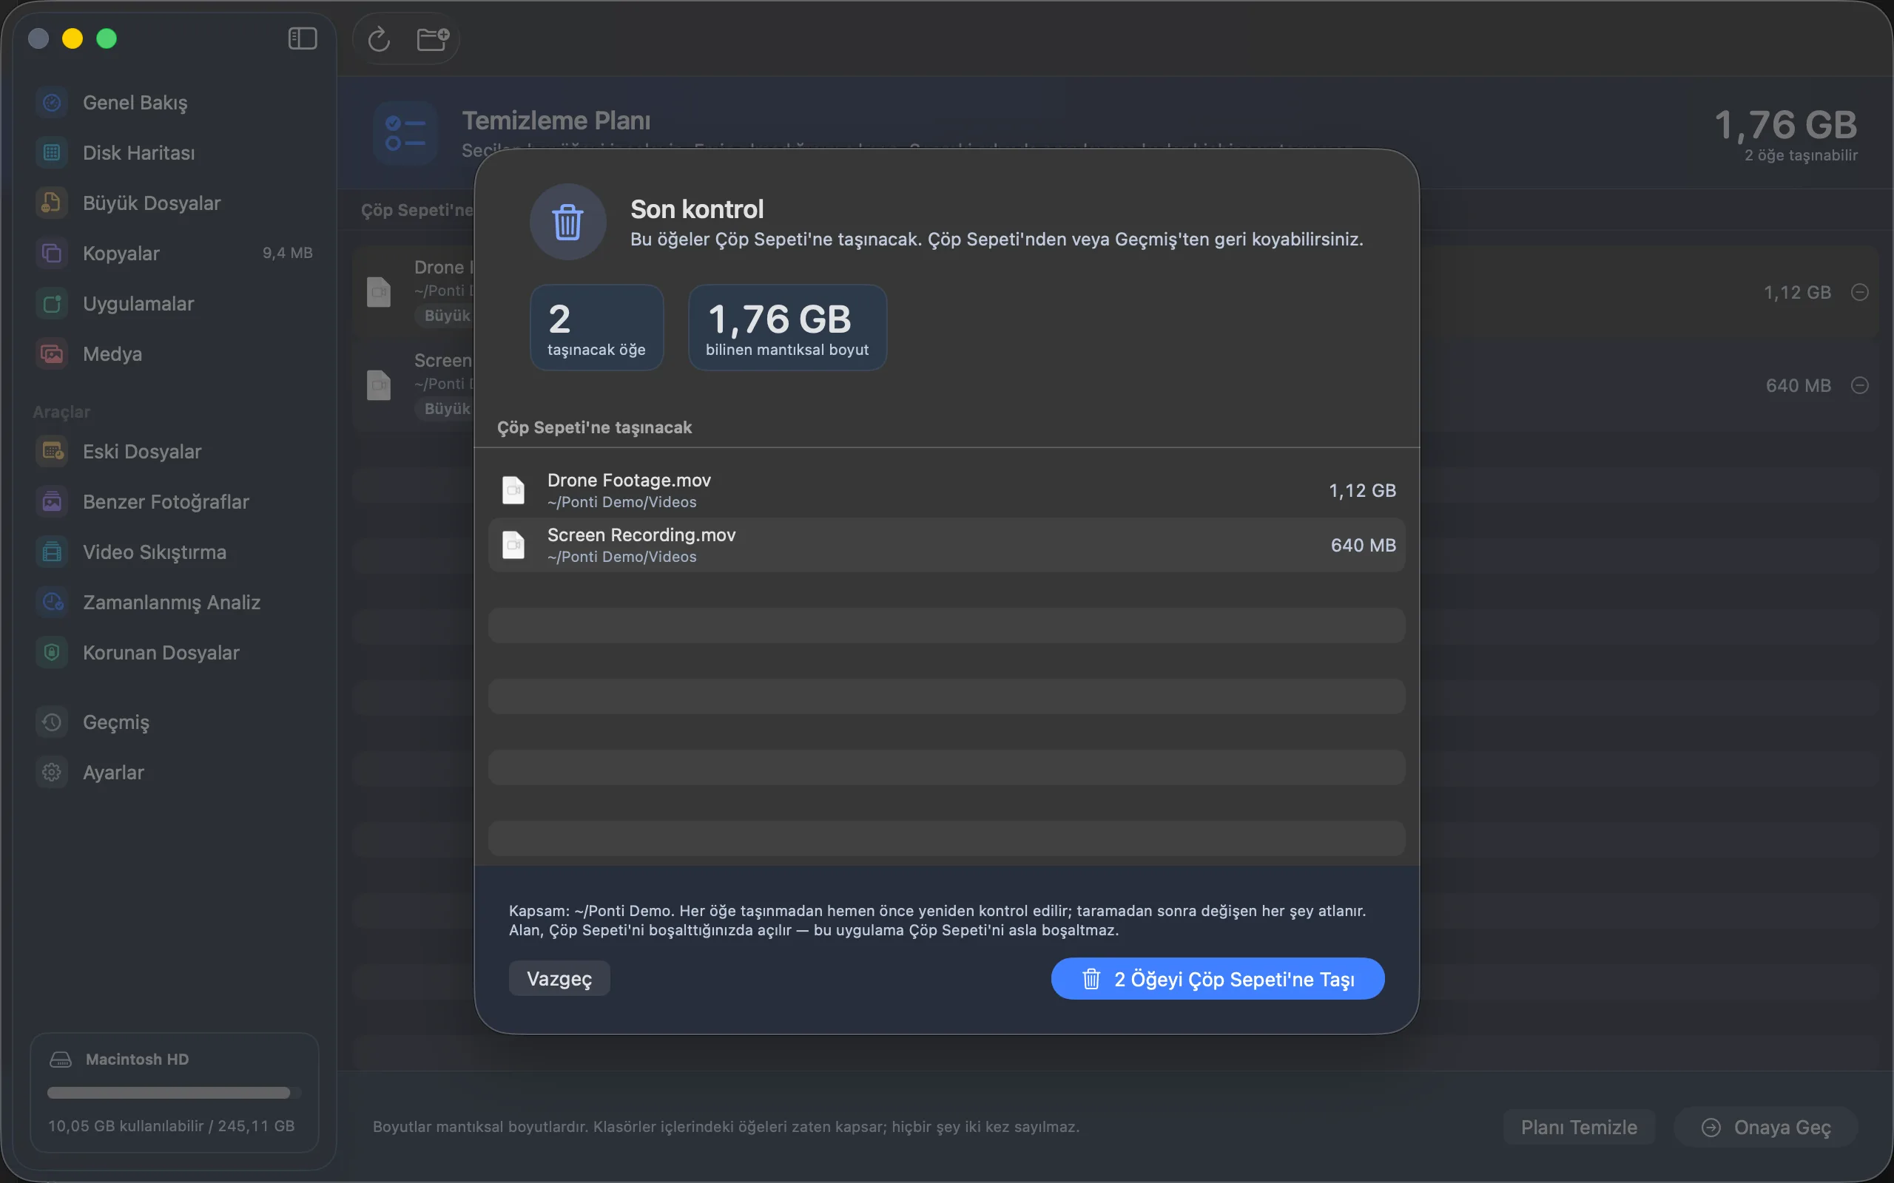Remove the 1,12 GB item from plan
Viewport: 1894px width, 1183px height.
tap(1859, 292)
